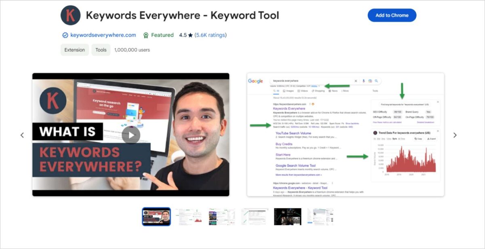Click the three-dot menu beside keywordseverywhere.com result
This screenshot has height=249, width=485.
(x=310, y=104)
